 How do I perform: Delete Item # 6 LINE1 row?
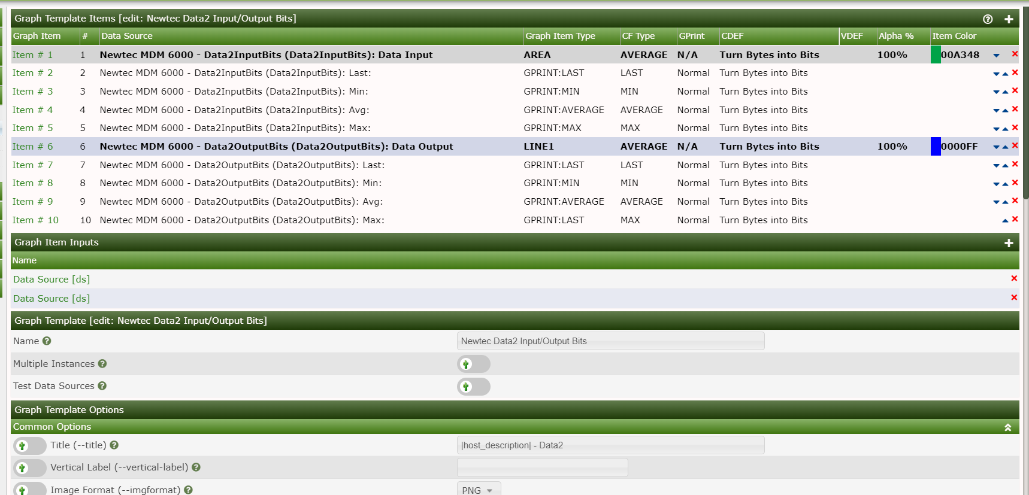coord(1015,145)
